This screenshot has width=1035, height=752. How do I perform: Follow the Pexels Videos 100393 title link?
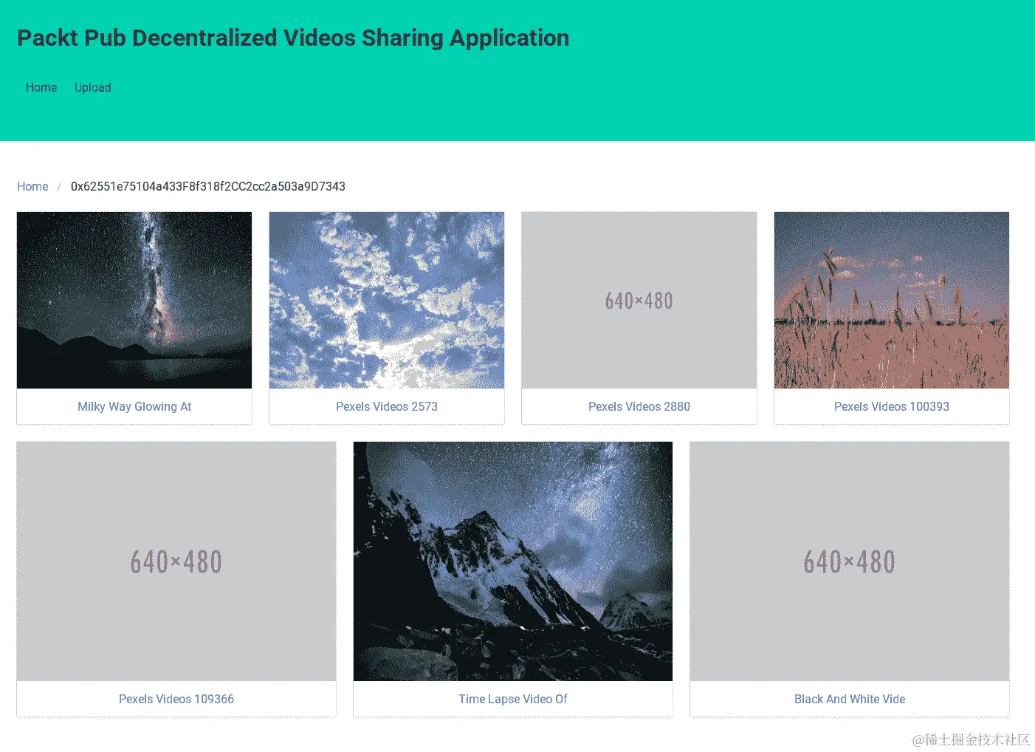[892, 406]
